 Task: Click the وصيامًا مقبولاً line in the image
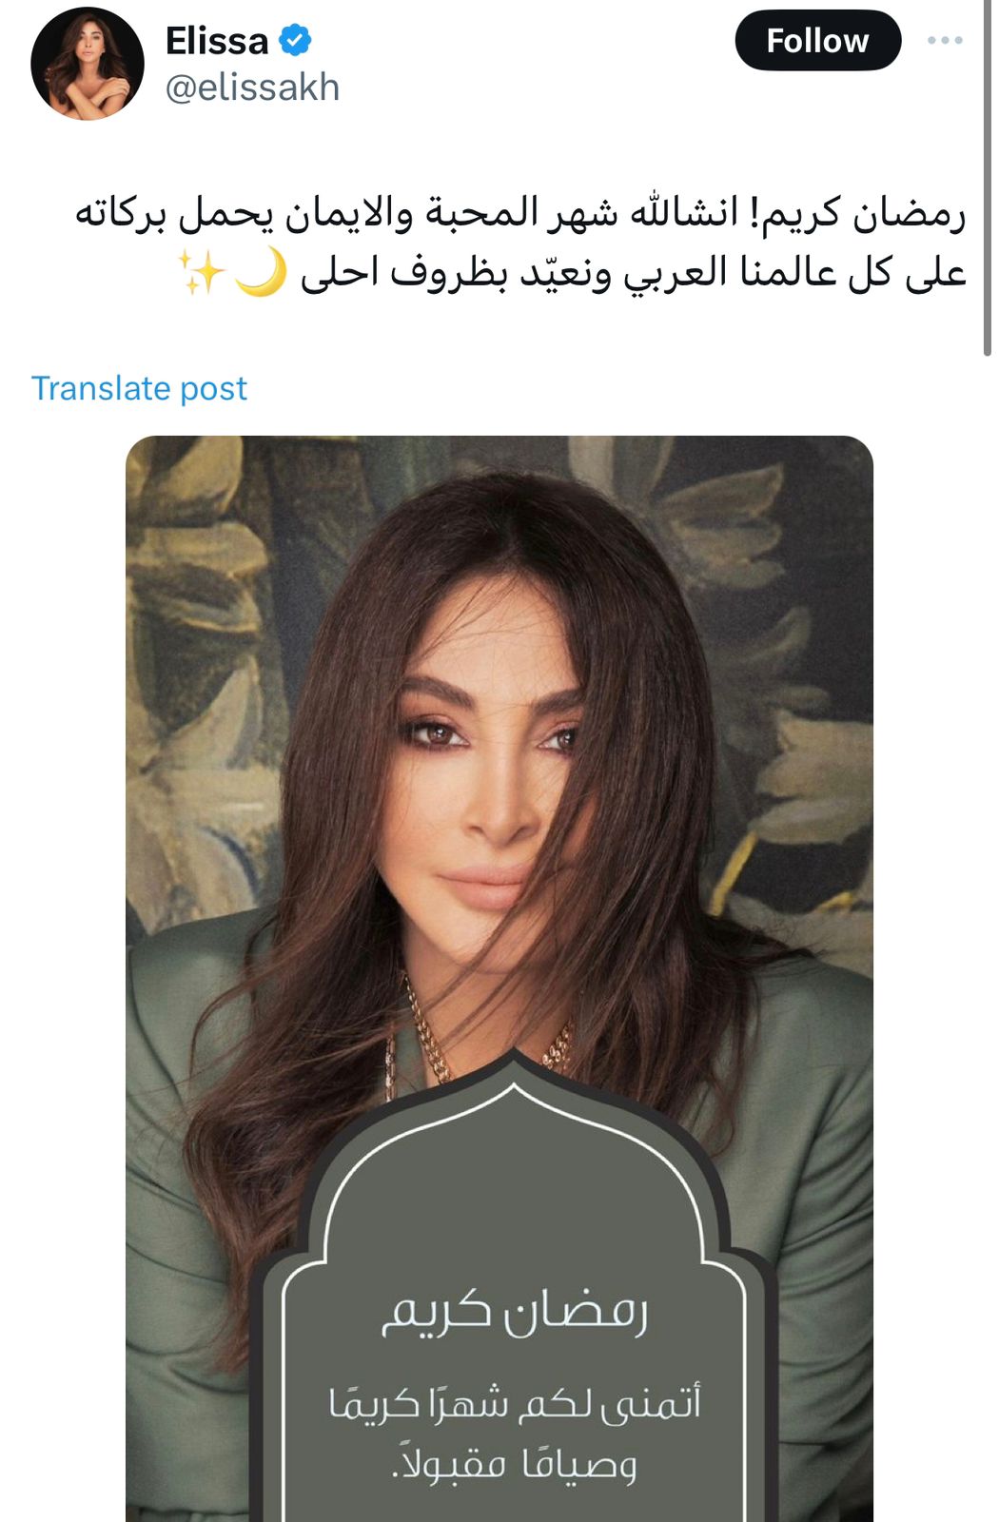515,1462
